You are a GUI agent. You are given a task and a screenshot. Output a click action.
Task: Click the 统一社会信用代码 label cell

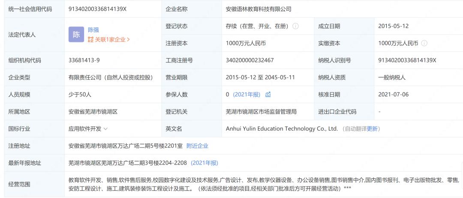click(34, 9)
